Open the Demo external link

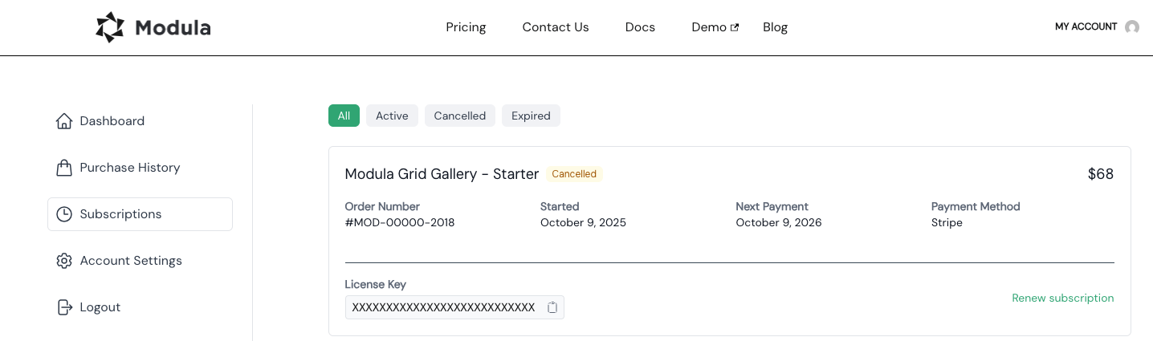tap(715, 27)
